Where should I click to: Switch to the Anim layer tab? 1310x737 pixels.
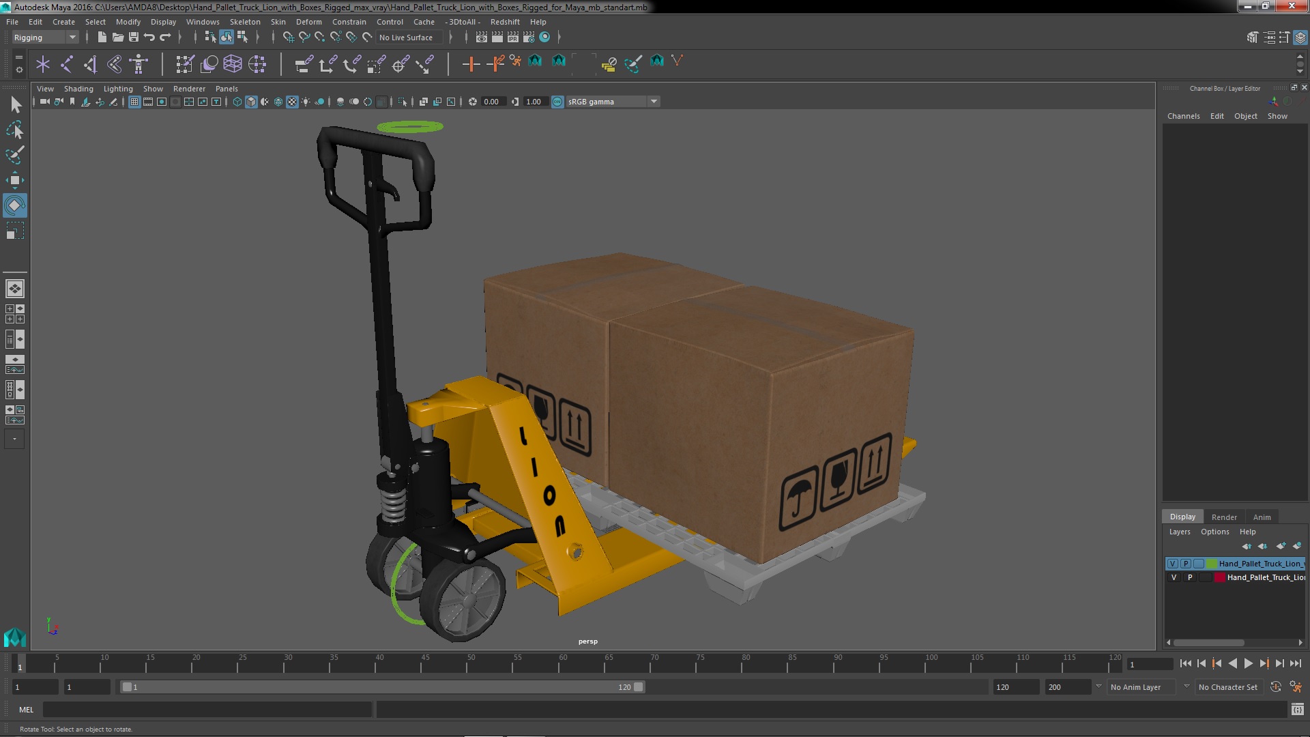pos(1262,517)
